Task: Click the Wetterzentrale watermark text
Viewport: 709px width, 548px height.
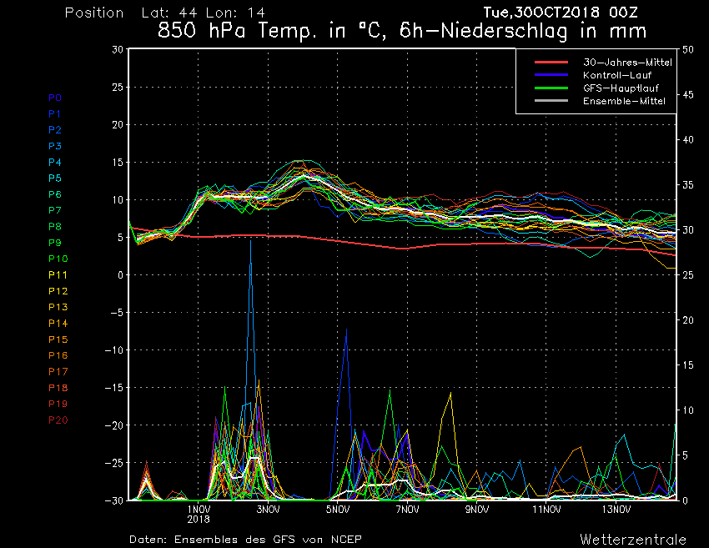Action: coord(633,539)
